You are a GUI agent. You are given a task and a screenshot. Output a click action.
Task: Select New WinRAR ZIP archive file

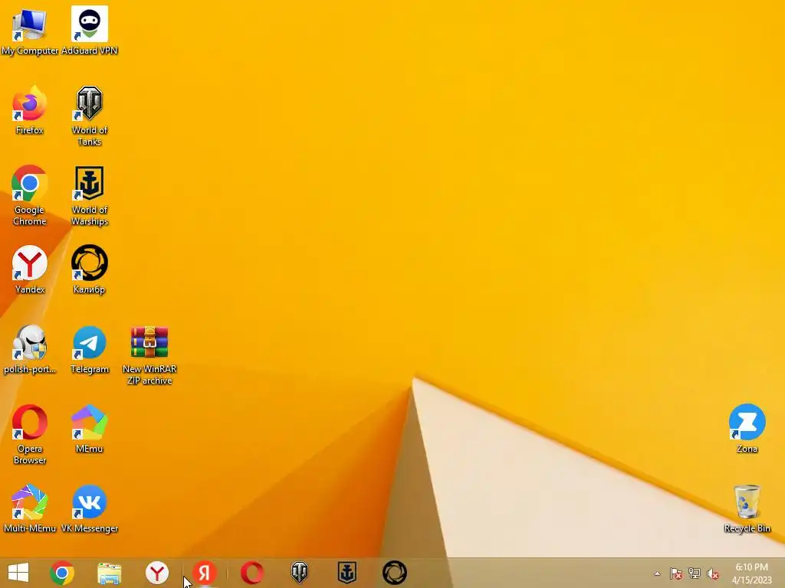coord(149,355)
